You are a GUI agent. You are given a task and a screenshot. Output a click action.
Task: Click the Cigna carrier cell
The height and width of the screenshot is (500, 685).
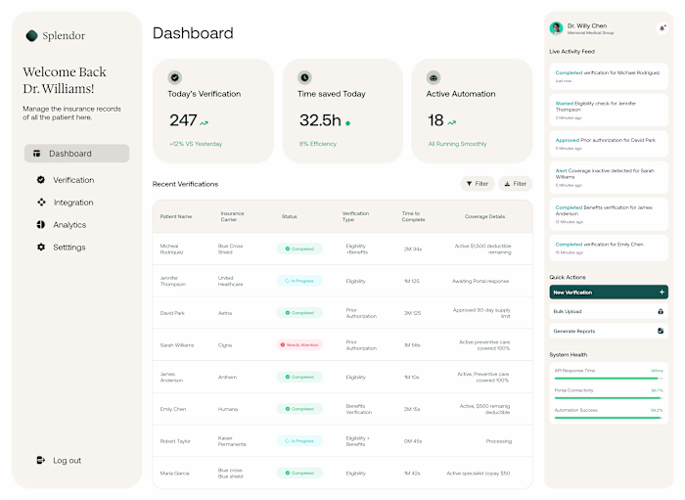(225, 345)
